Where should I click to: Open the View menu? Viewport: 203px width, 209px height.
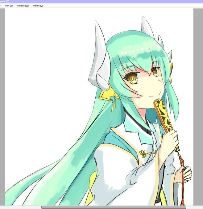coord(9,6)
